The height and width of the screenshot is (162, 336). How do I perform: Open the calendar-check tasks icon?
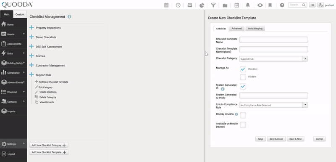(x=236, y=5)
